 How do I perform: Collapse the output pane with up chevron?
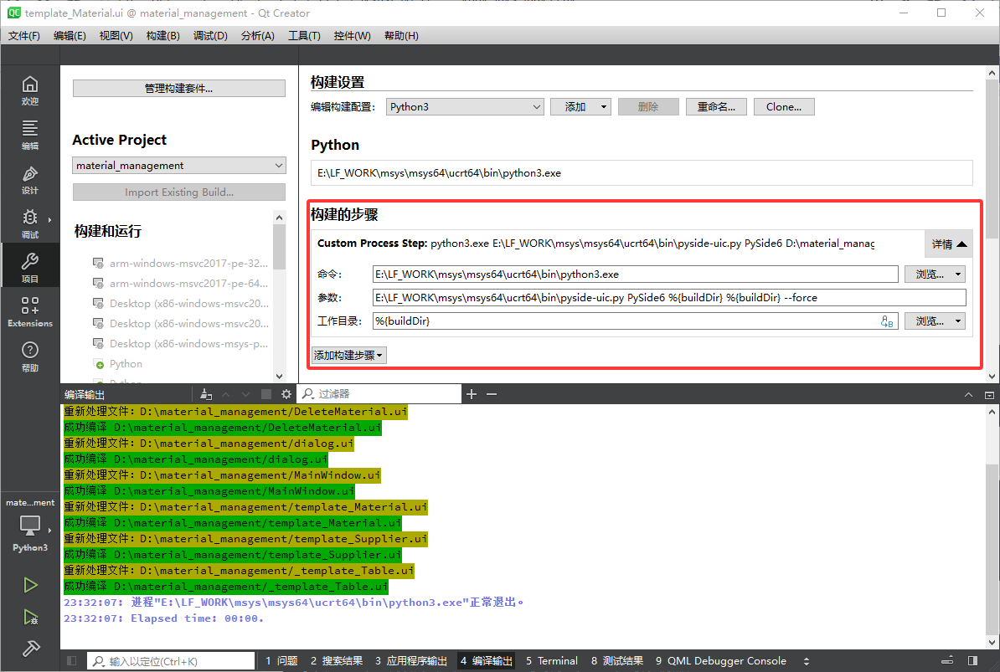point(968,395)
